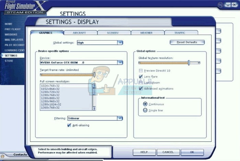Open Pilot Records in sidebar
Screen dimensions: 240x161
click(14, 45)
